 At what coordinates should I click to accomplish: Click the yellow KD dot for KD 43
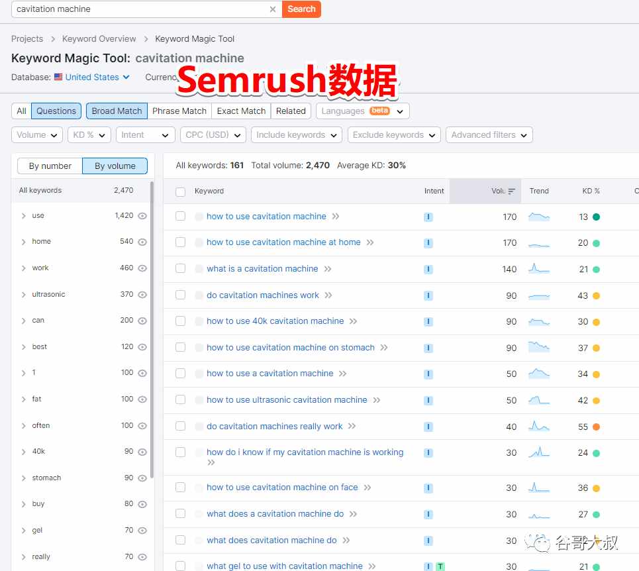[x=596, y=295]
